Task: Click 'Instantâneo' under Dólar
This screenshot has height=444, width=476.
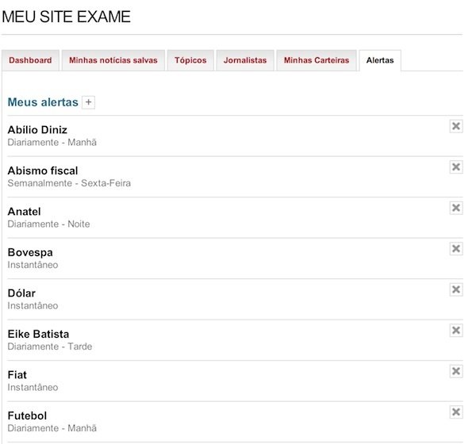Action: (33, 305)
